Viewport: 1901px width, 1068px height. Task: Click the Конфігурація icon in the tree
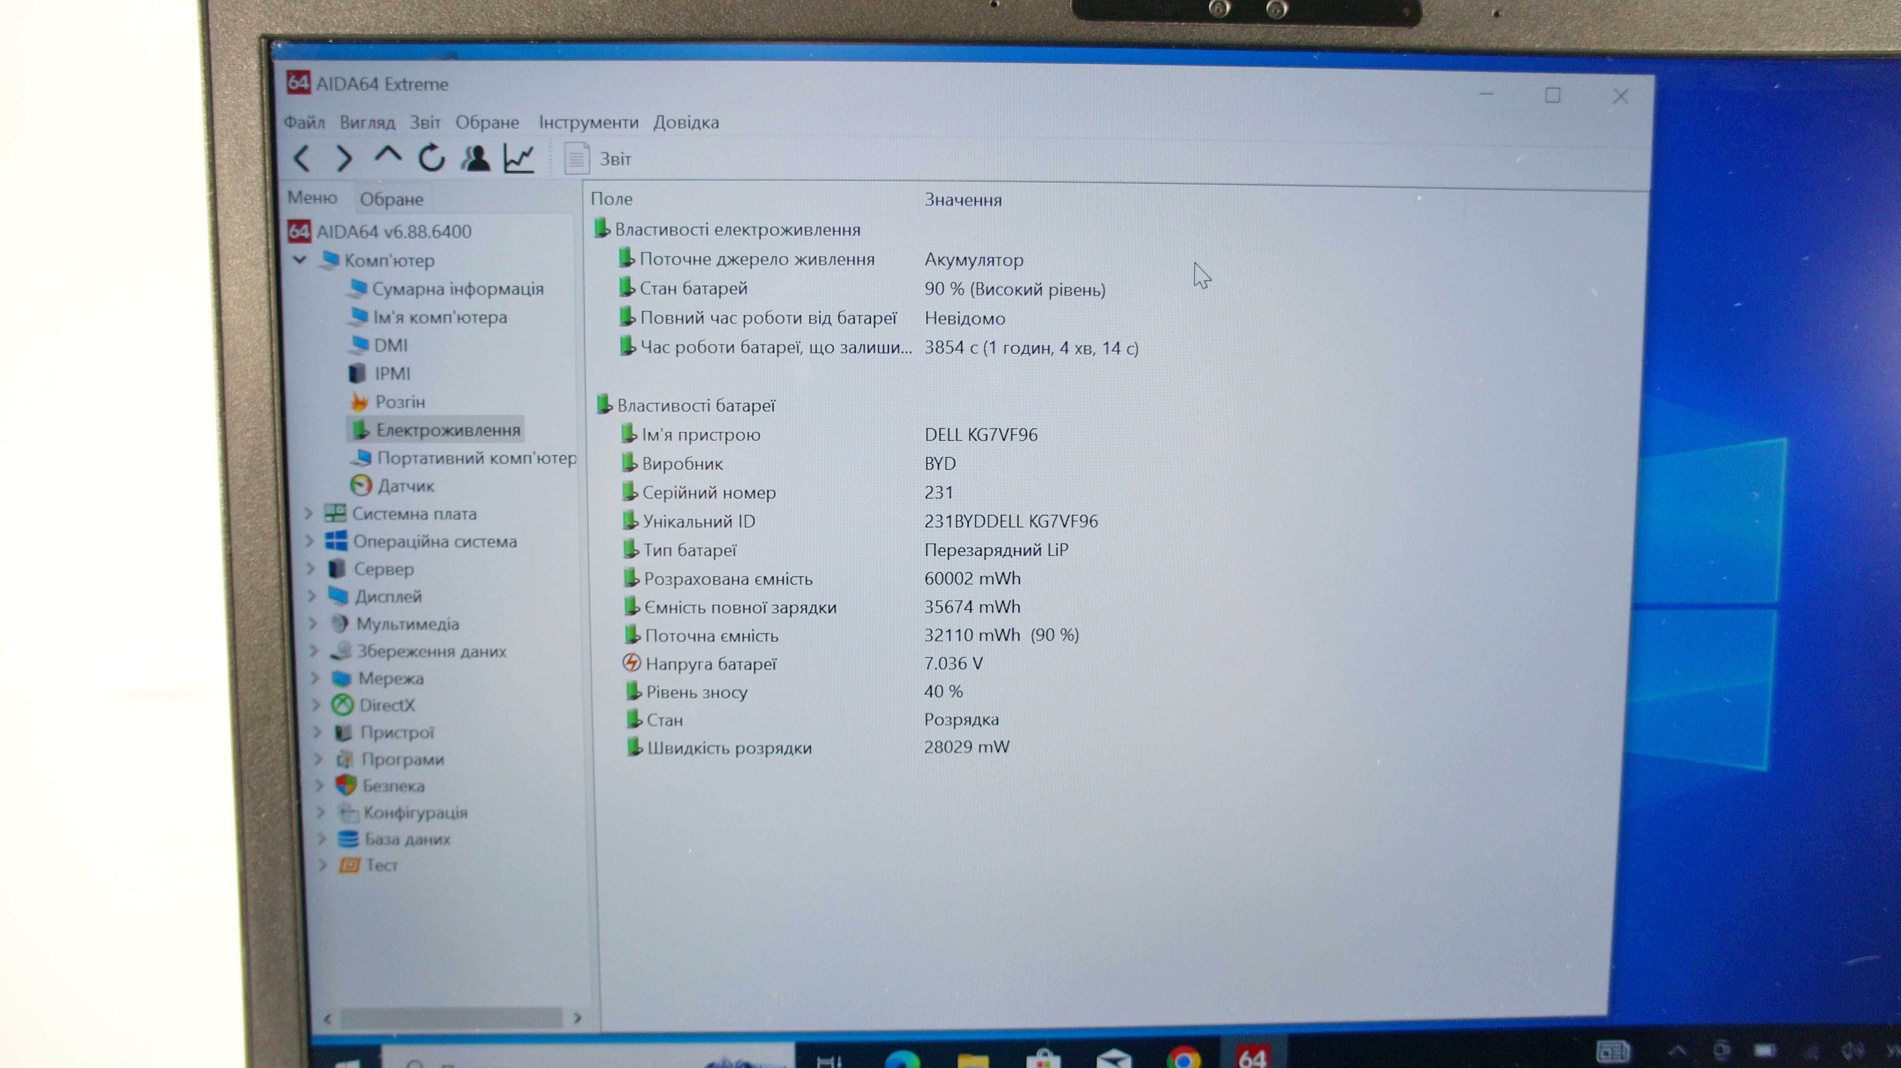click(348, 813)
